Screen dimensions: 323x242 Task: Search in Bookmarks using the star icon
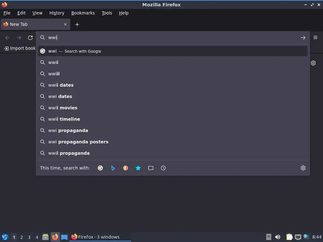pyautogui.click(x=138, y=168)
